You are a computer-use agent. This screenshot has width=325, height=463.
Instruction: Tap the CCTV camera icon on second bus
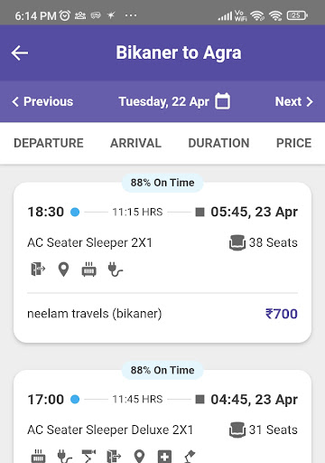point(88,457)
